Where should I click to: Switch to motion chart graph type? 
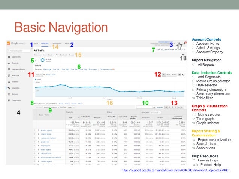coord(183,75)
